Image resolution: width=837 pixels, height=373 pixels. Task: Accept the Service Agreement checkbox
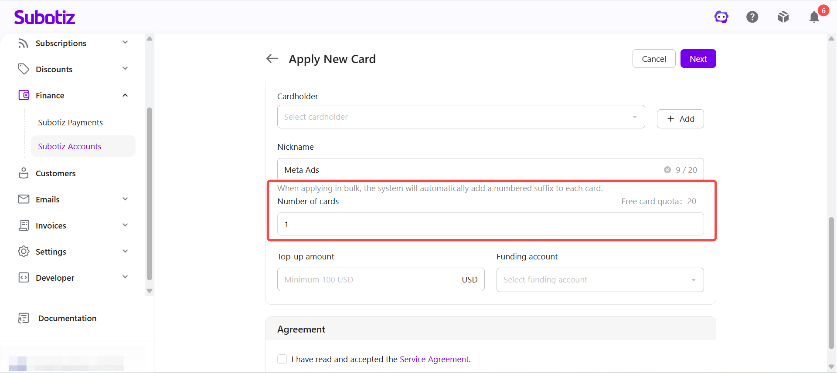pyautogui.click(x=282, y=359)
